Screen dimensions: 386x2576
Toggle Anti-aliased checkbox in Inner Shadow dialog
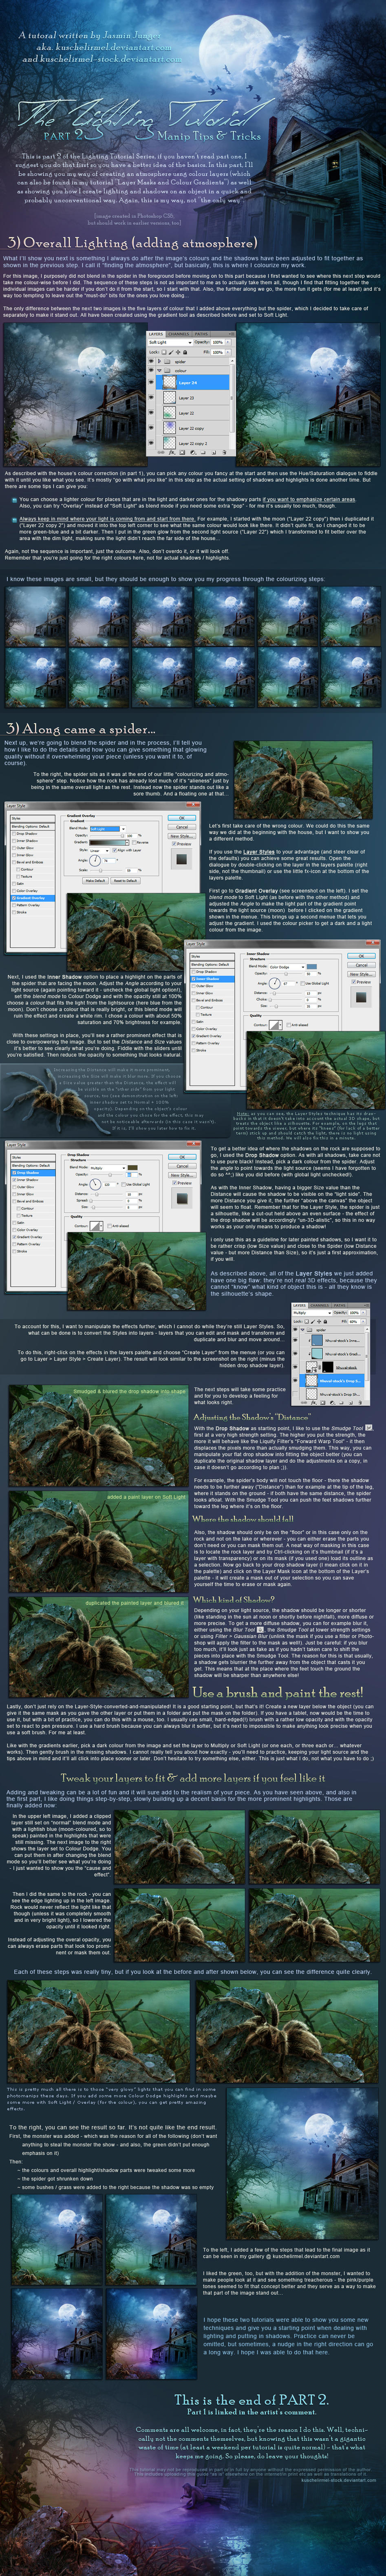pos(289,1025)
